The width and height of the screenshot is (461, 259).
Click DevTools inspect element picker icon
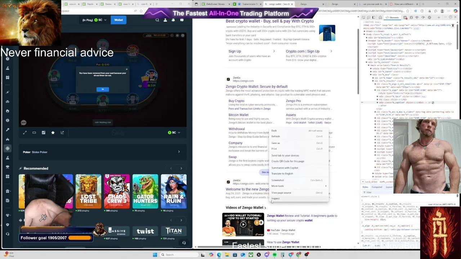[363, 17]
